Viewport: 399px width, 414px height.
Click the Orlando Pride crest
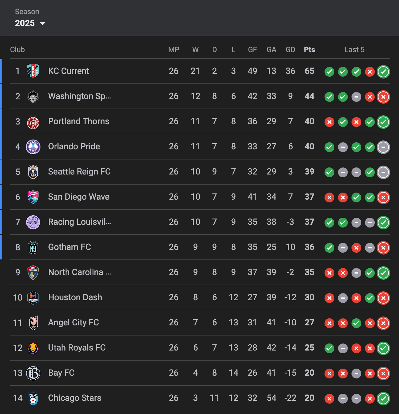[33, 147]
